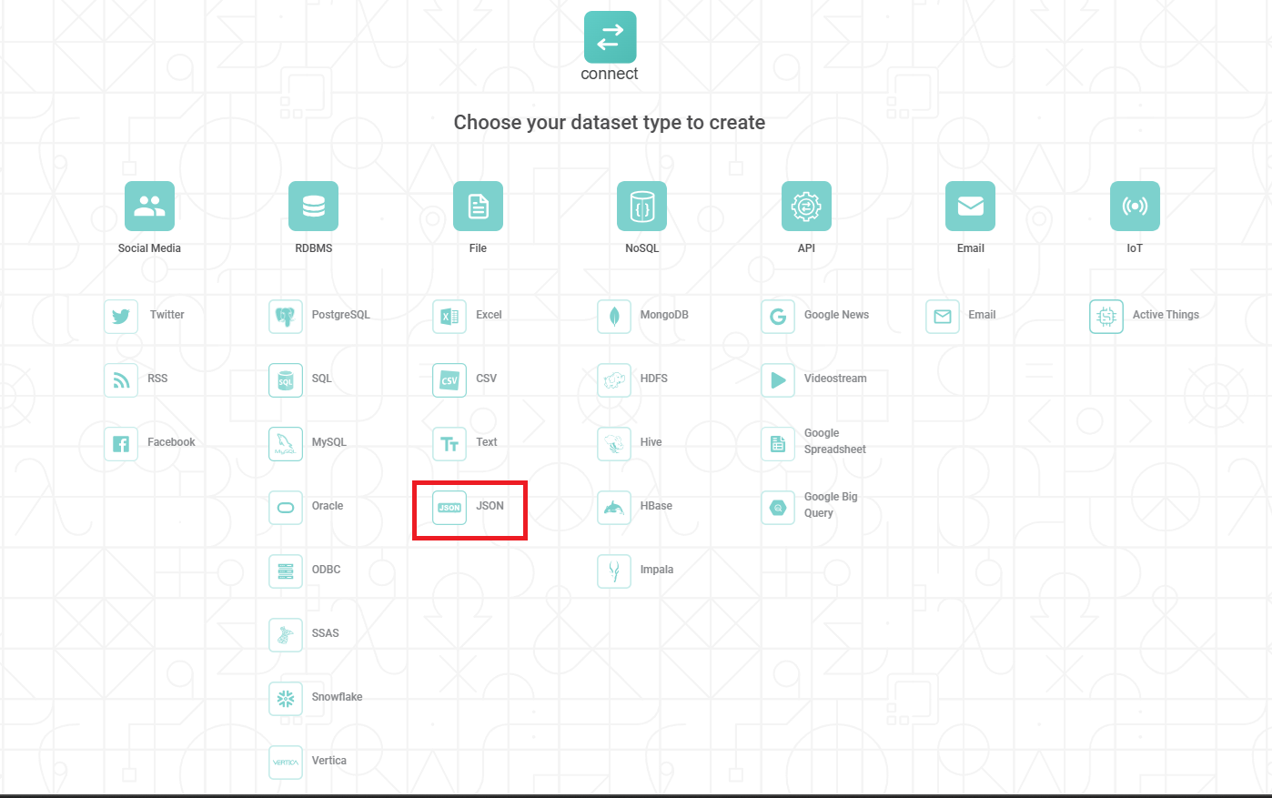This screenshot has width=1272, height=798.
Task: Select the highlighted JSON file icon
Action: 449,508
